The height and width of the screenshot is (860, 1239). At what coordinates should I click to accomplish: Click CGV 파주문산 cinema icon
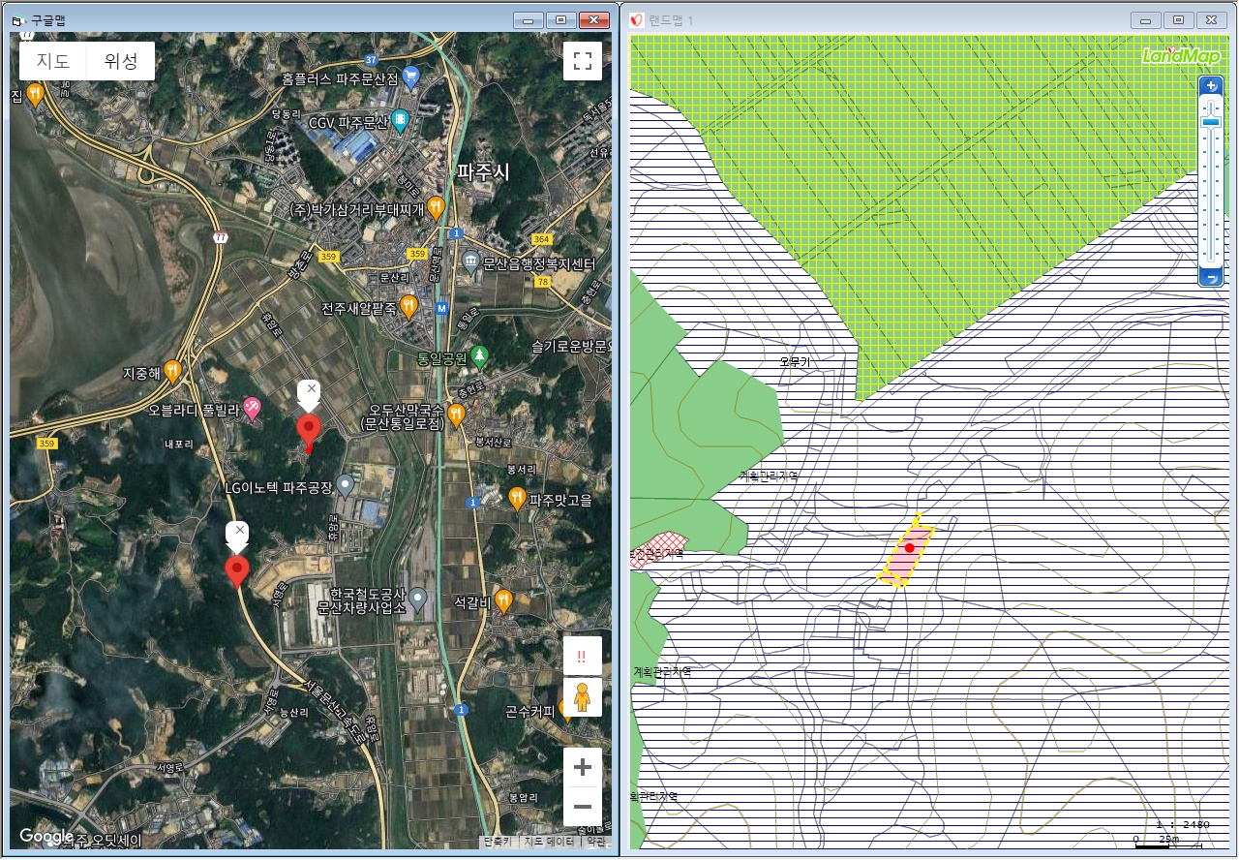(x=400, y=120)
